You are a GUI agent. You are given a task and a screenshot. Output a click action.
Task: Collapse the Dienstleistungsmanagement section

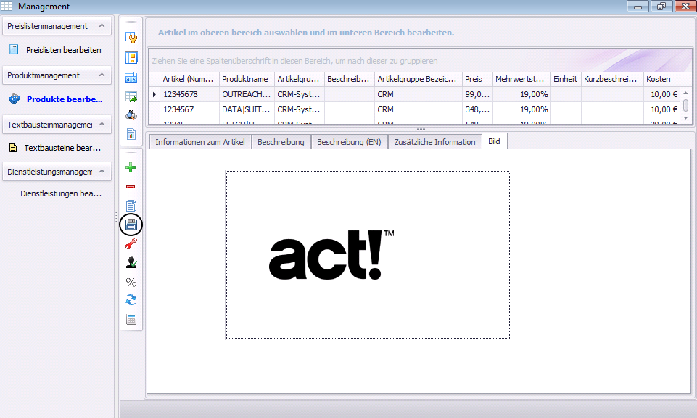(x=102, y=172)
